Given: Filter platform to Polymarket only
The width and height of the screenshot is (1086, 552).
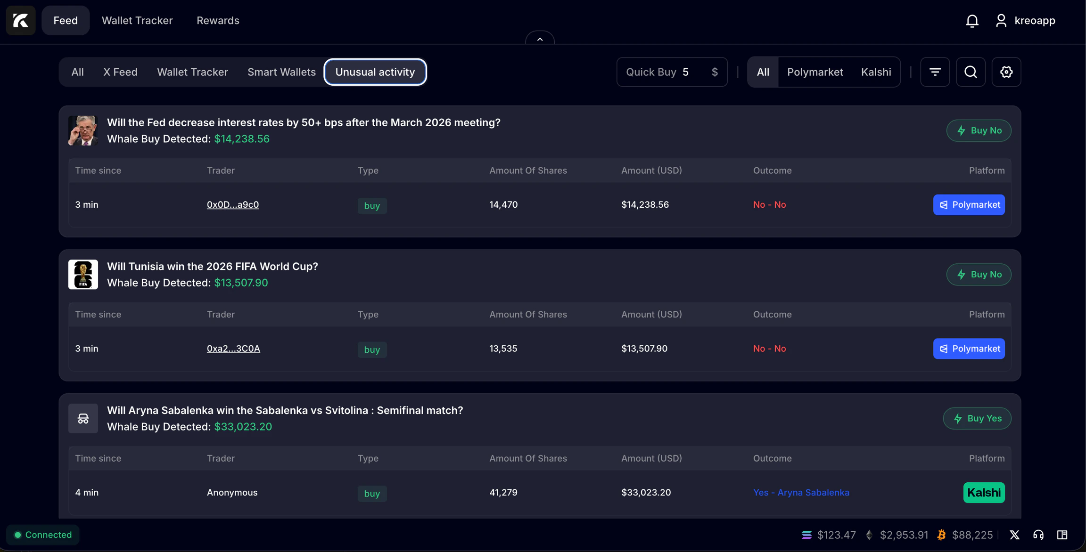Looking at the screenshot, I should [x=814, y=72].
